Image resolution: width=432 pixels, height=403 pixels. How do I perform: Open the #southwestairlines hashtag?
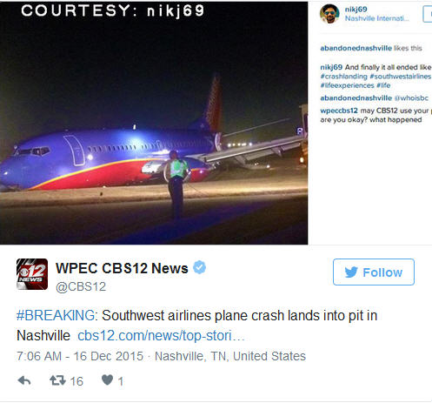(401, 77)
